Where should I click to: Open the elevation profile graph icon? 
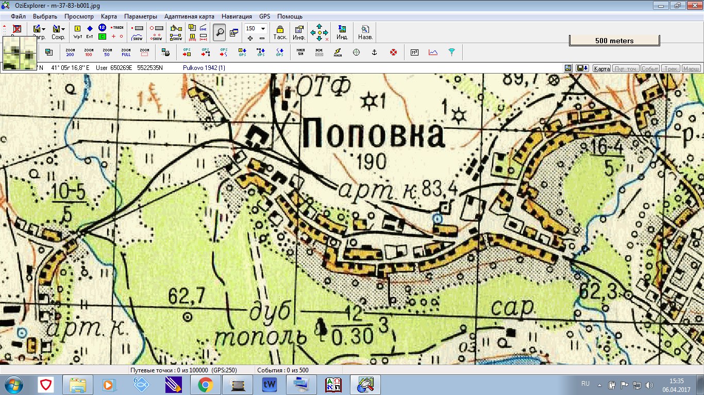[433, 52]
